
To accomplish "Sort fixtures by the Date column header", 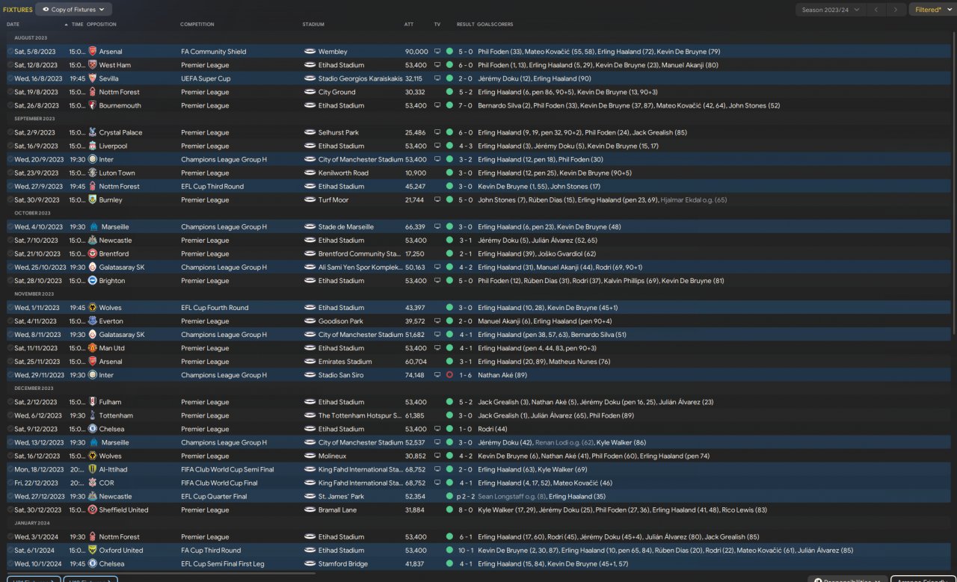I will 13,25.
